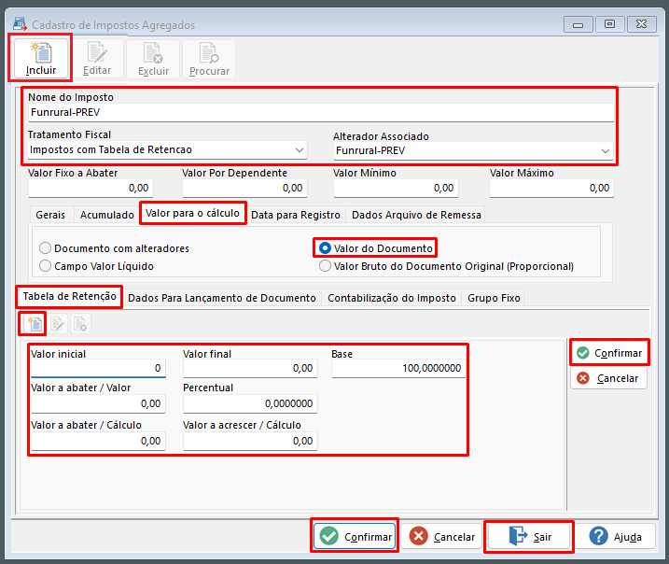669x564 pixels.
Task: Click the Procurar toolbar button
Action: pyautogui.click(x=209, y=59)
